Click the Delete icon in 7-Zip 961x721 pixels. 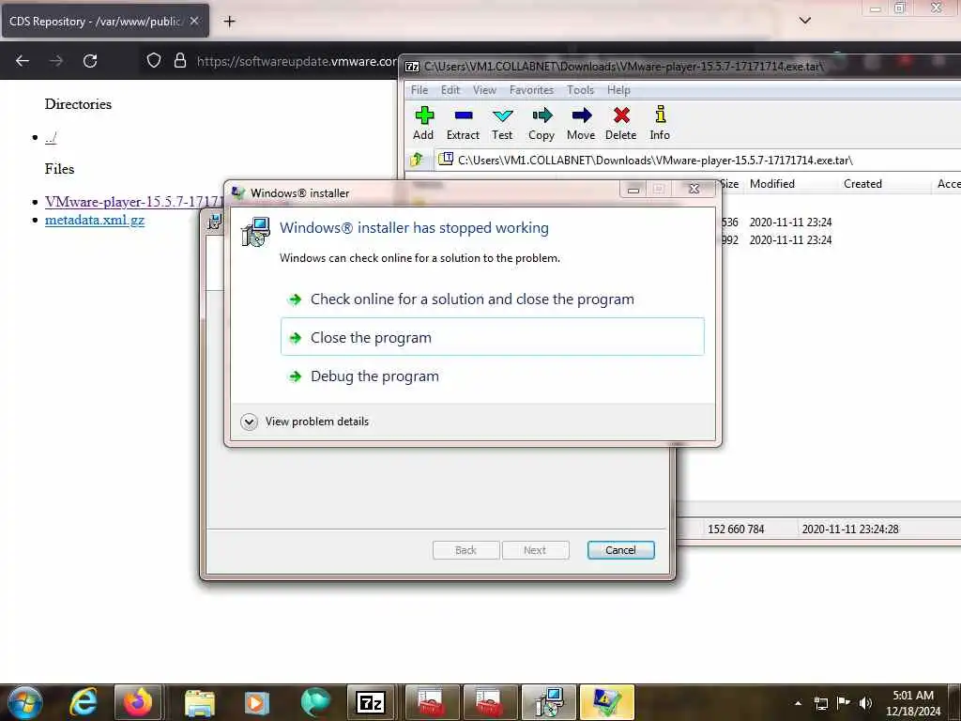point(621,123)
